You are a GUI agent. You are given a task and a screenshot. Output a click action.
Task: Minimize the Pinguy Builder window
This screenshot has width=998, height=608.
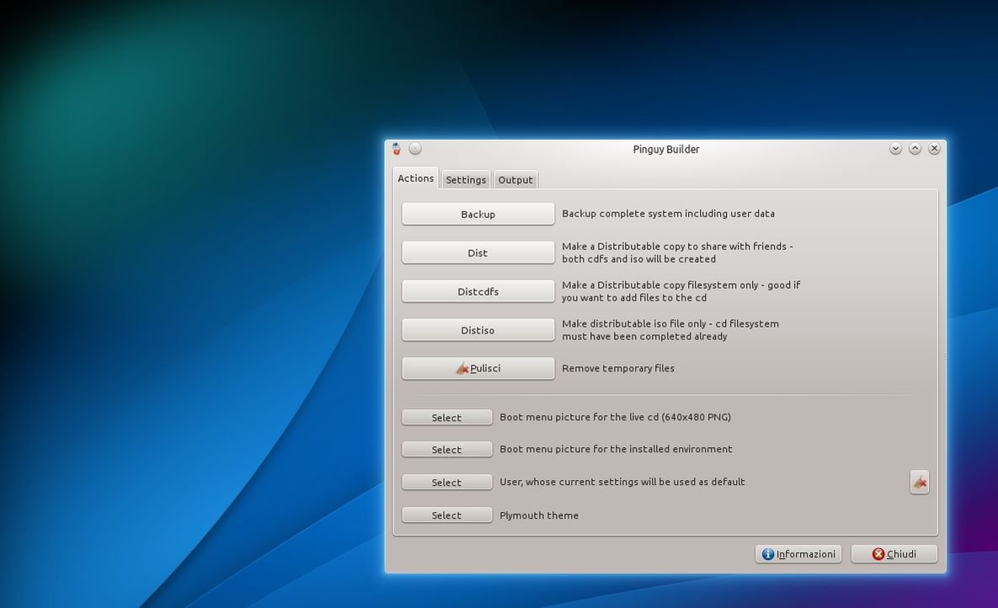[x=895, y=149]
